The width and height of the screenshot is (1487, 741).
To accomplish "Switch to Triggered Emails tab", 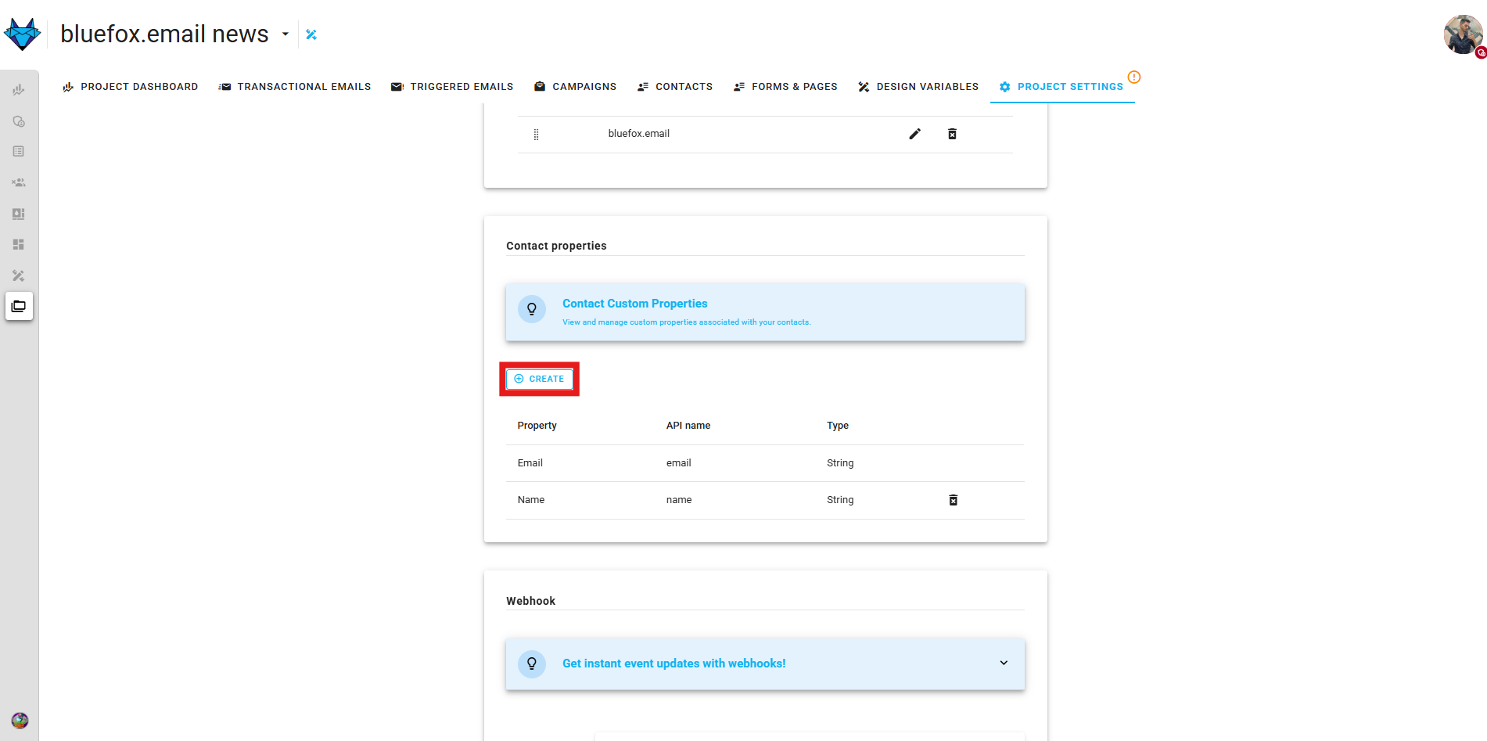I will point(452,87).
